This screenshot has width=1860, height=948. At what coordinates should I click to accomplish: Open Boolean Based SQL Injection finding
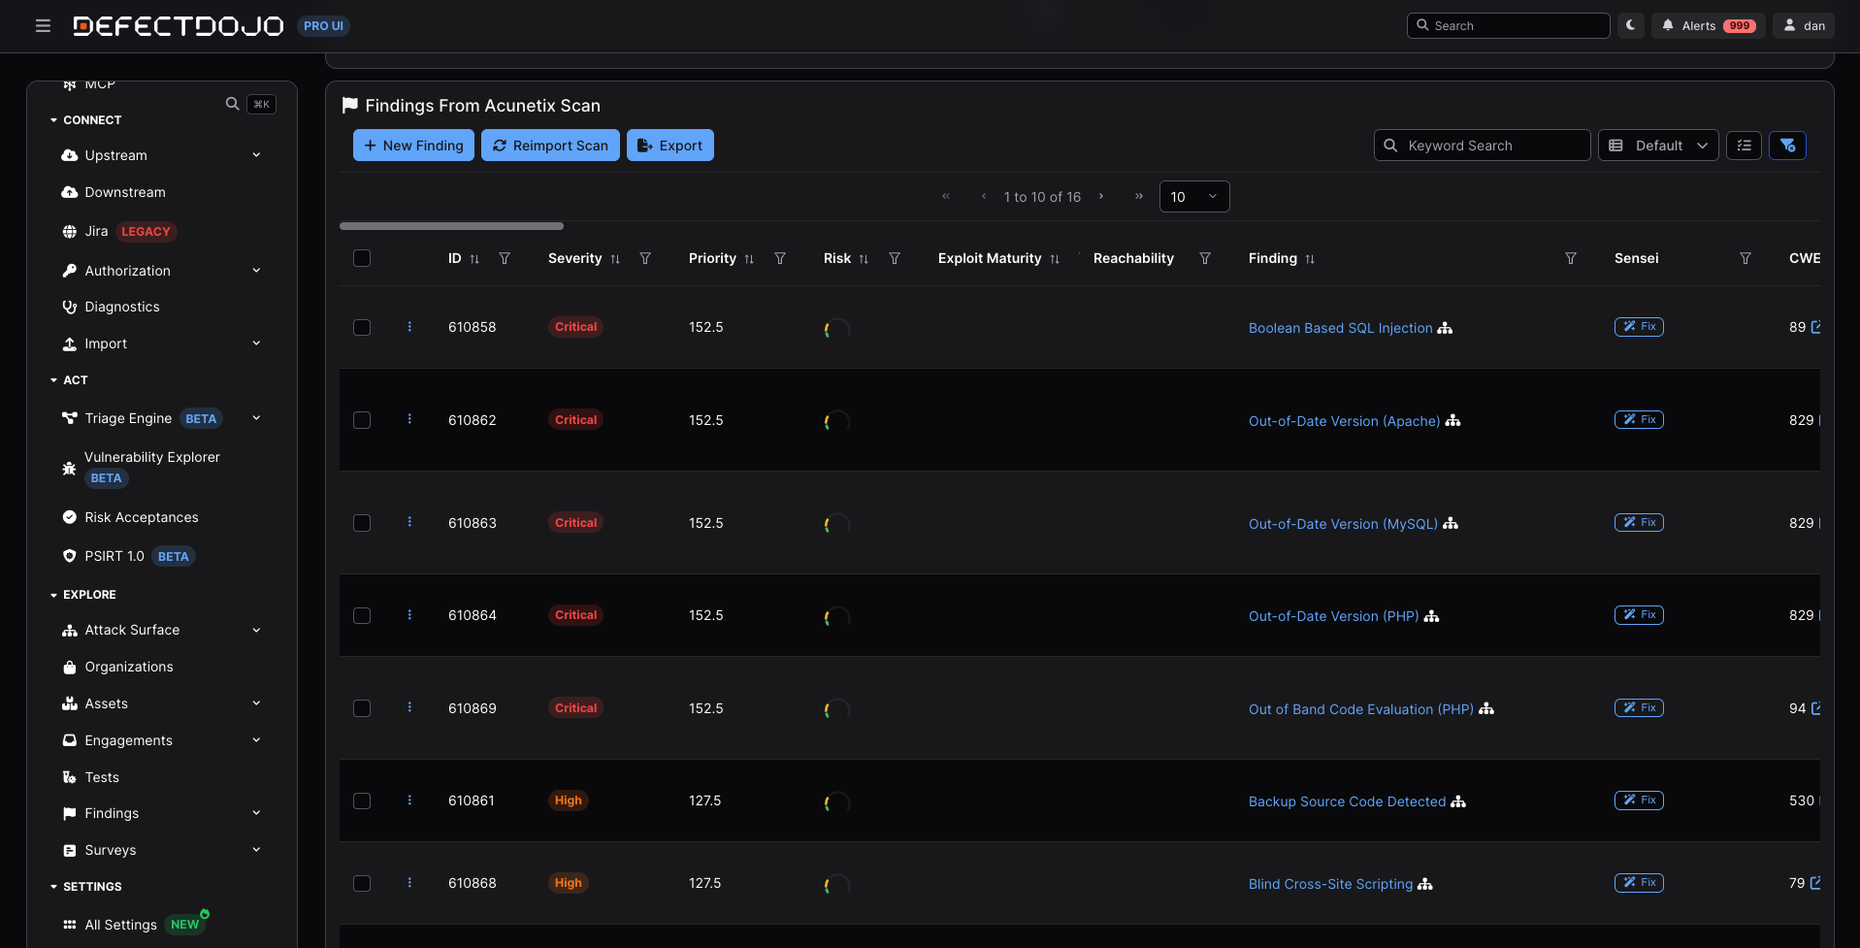[x=1340, y=328]
